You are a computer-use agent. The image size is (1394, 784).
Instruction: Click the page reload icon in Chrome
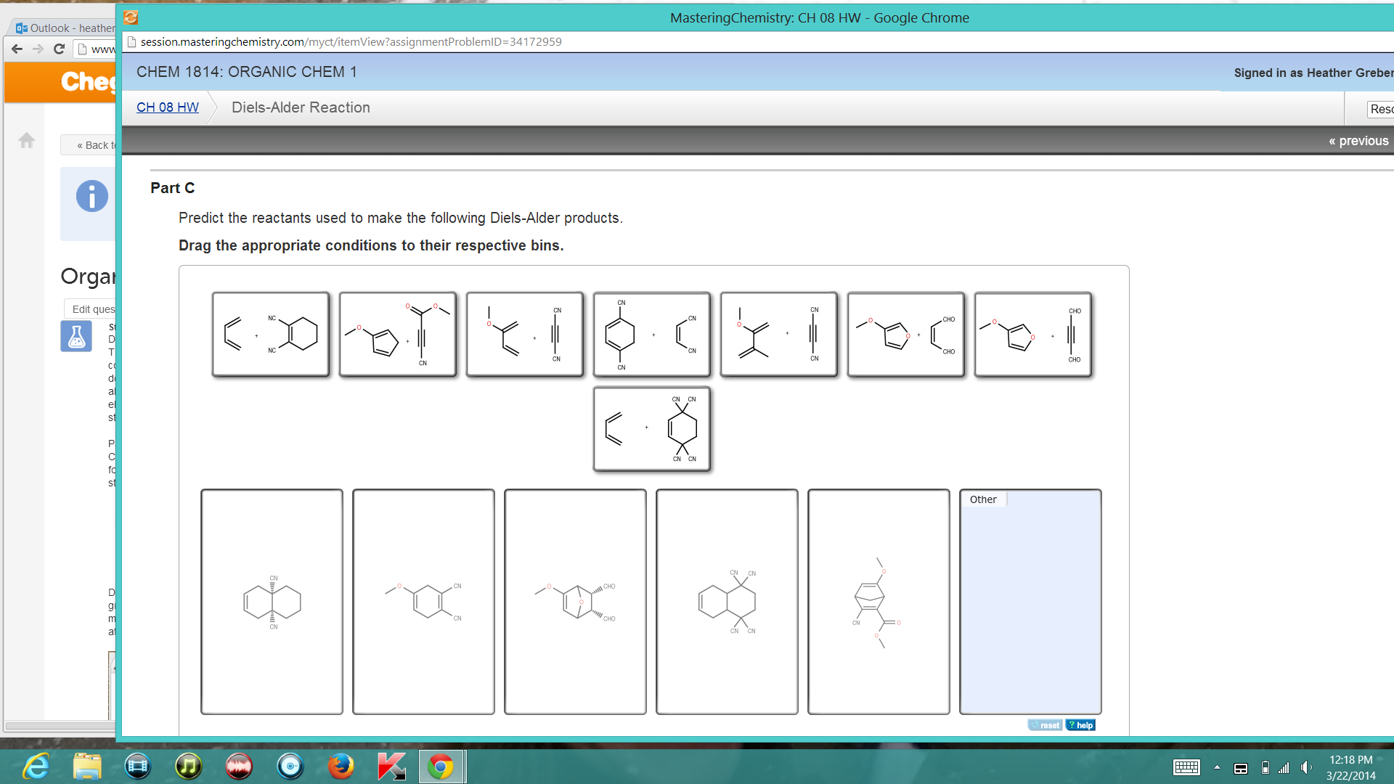click(x=59, y=49)
